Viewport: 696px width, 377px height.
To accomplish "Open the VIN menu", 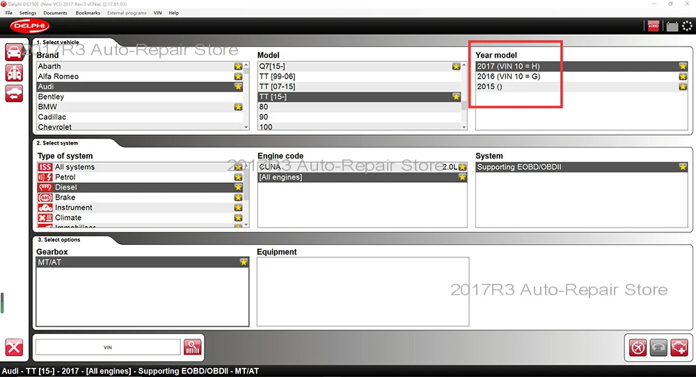I will click(157, 13).
